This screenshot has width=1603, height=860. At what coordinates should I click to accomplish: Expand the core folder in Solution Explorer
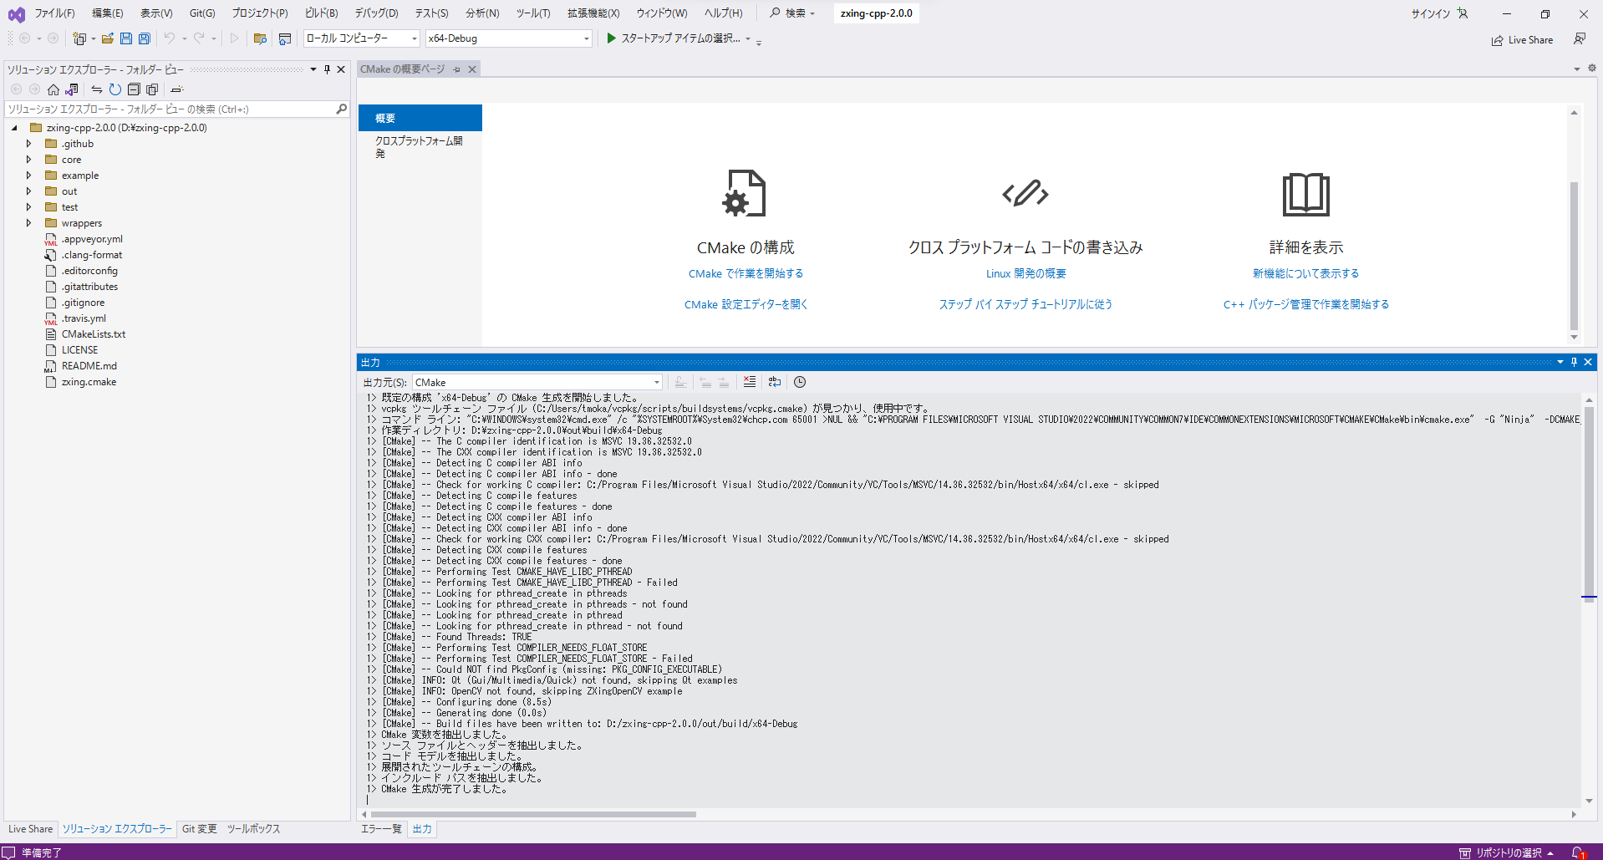coord(29,159)
